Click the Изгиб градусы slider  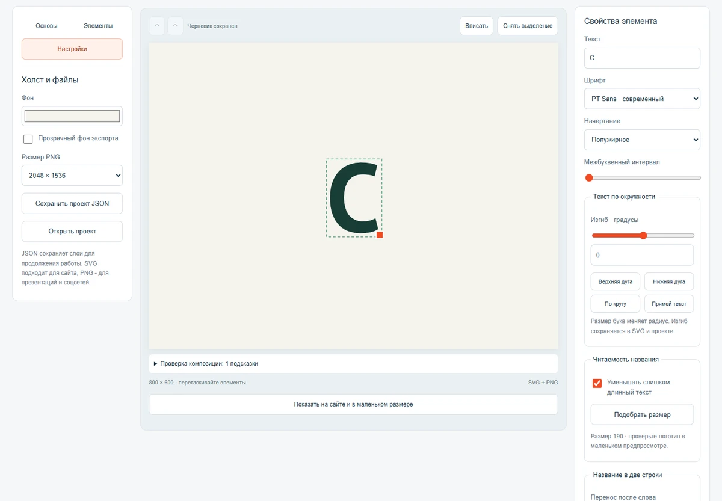pos(643,236)
